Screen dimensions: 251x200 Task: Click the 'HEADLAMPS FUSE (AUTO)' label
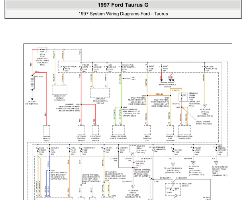coord(160,149)
